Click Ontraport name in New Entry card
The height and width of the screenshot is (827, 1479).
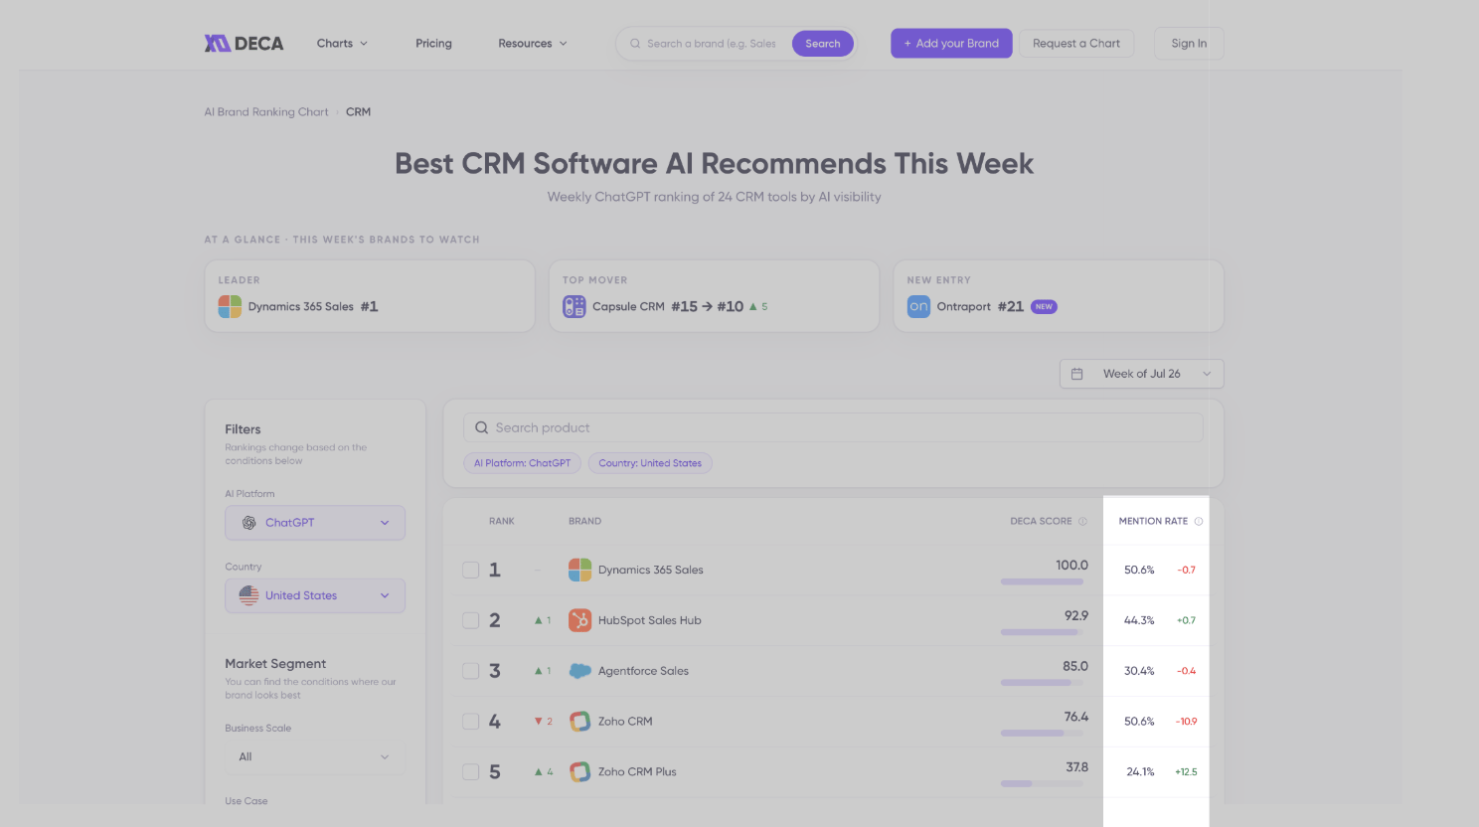(963, 306)
